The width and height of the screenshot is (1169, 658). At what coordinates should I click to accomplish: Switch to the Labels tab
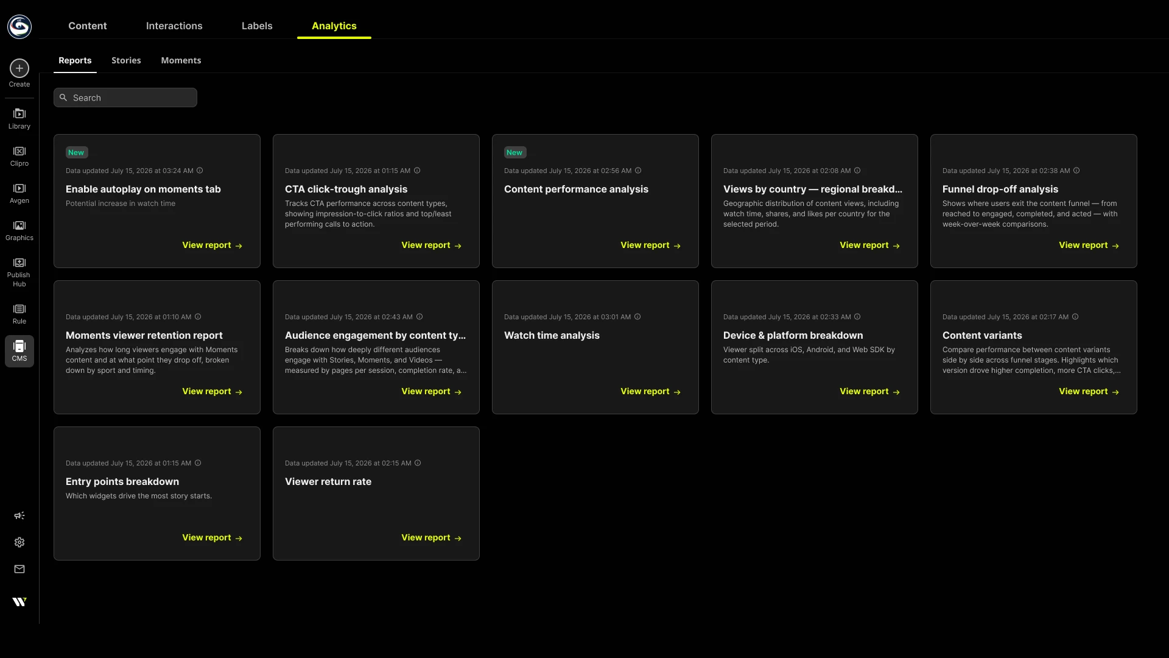click(x=257, y=26)
